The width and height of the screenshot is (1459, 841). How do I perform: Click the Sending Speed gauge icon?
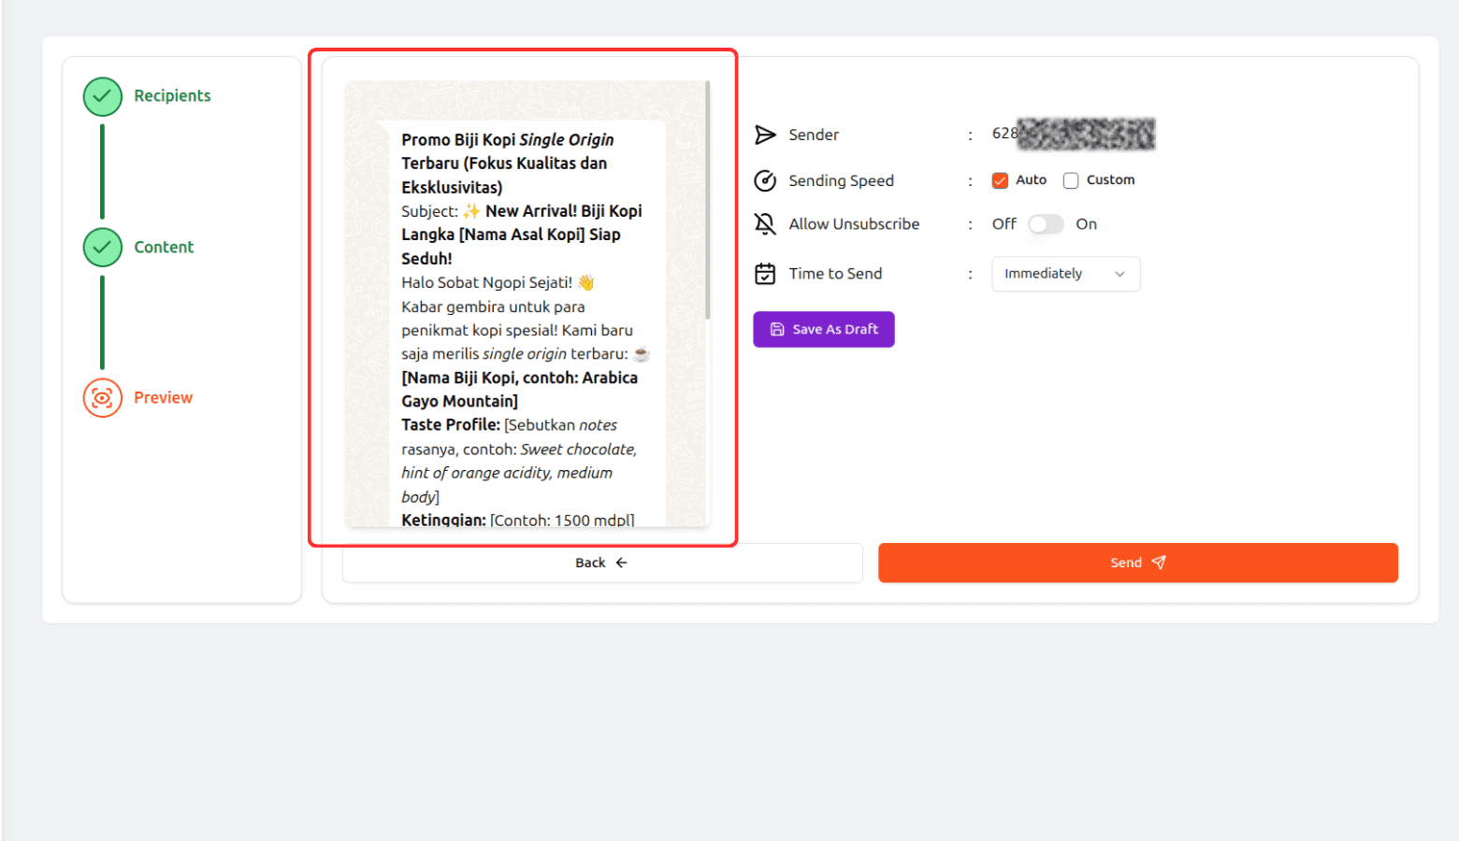[765, 180]
